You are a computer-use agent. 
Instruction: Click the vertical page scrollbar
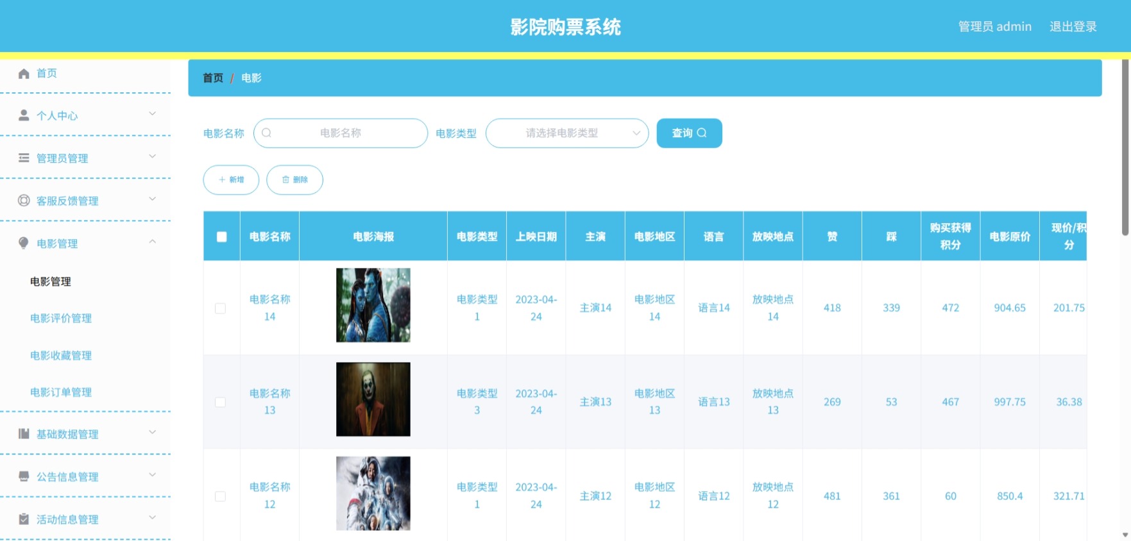[1125, 147]
